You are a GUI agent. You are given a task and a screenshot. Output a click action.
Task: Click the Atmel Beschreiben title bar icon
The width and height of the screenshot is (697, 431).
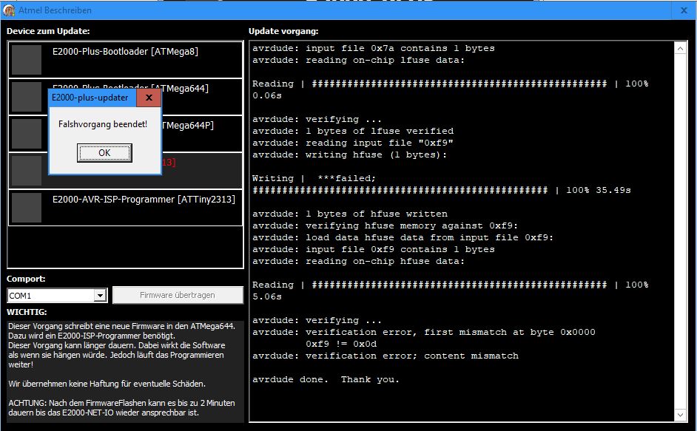9,10
